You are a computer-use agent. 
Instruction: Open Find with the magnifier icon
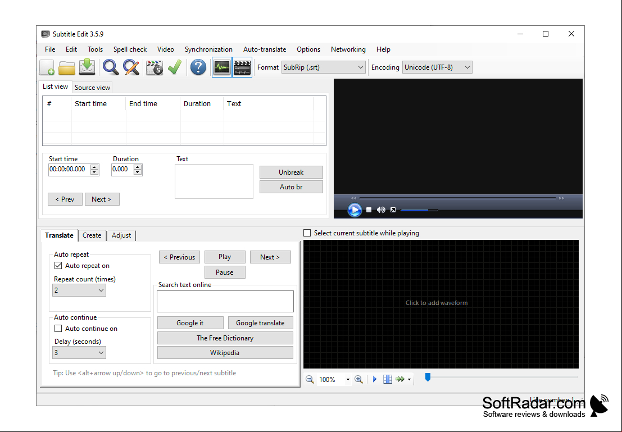(x=110, y=67)
